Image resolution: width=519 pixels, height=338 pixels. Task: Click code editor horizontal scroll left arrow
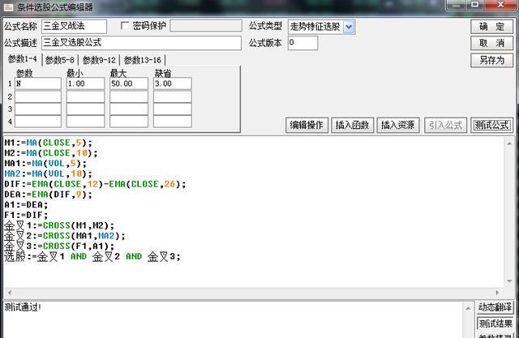tap(10, 293)
